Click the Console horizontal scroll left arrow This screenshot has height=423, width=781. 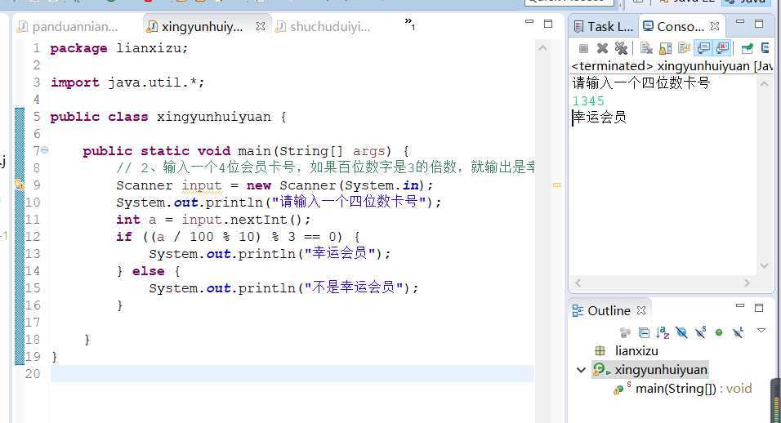578,283
